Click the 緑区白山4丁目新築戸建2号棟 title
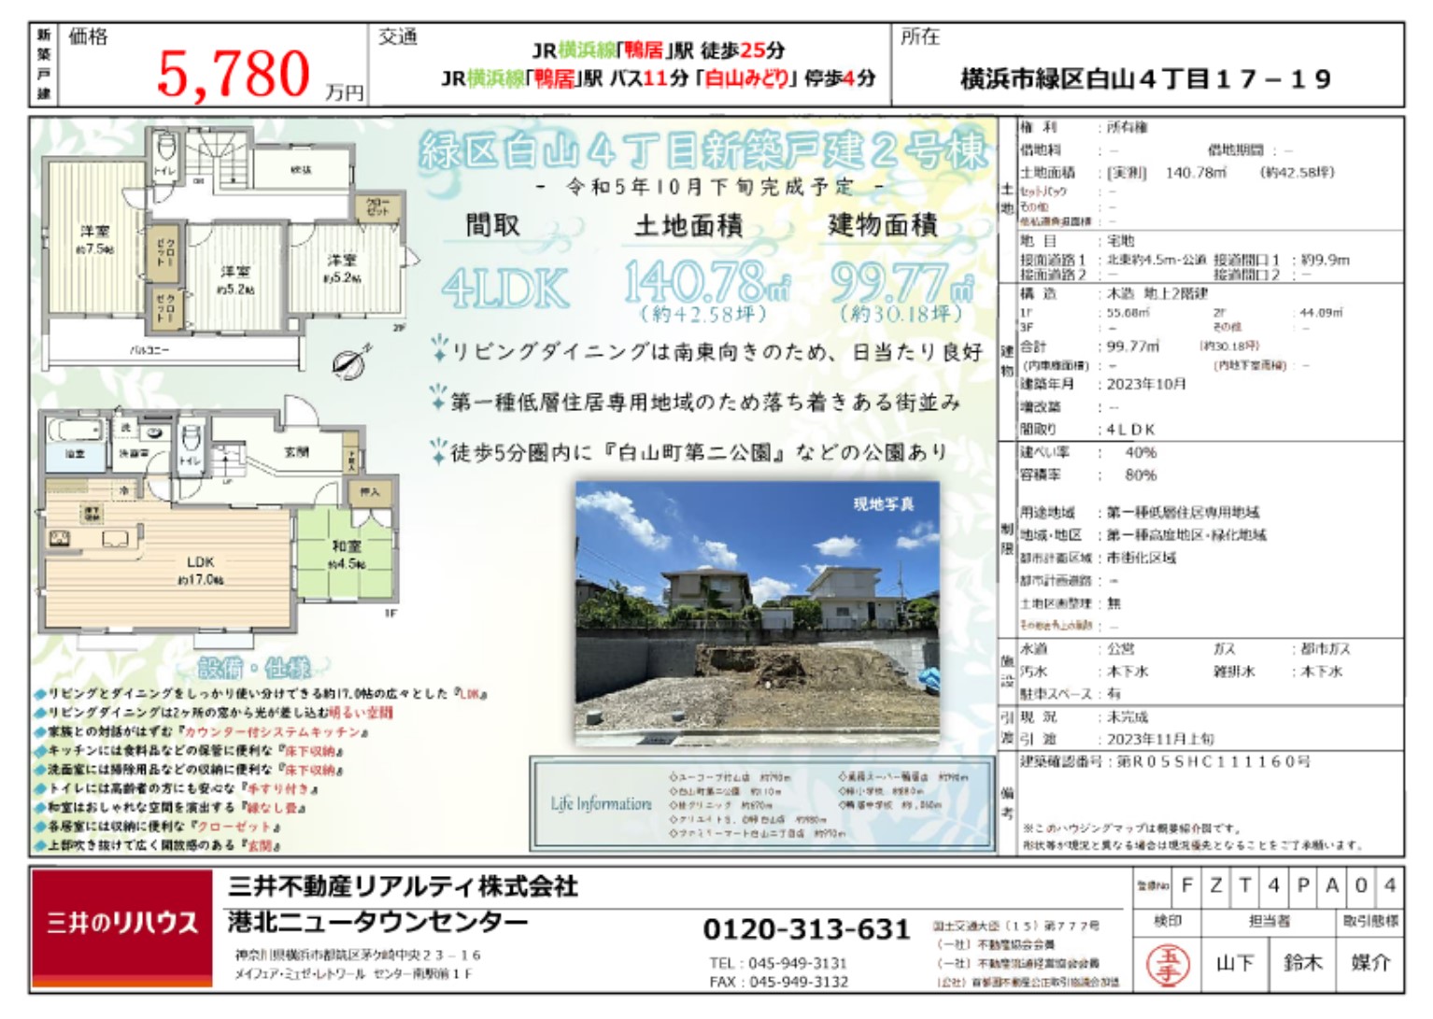 click(x=702, y=149)
